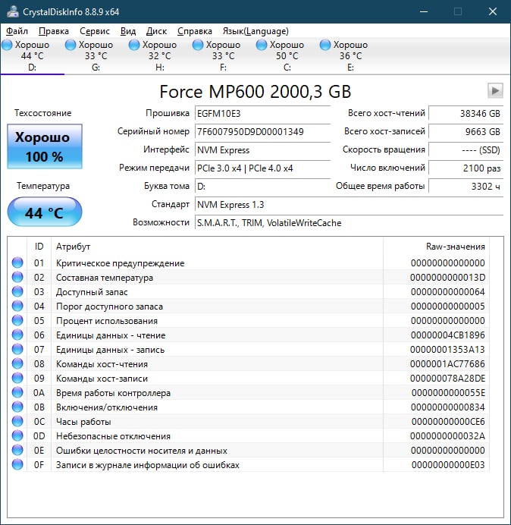511x525 pixels.
Task: Click status circle for attribute 0A
Action: click(17, 392)
